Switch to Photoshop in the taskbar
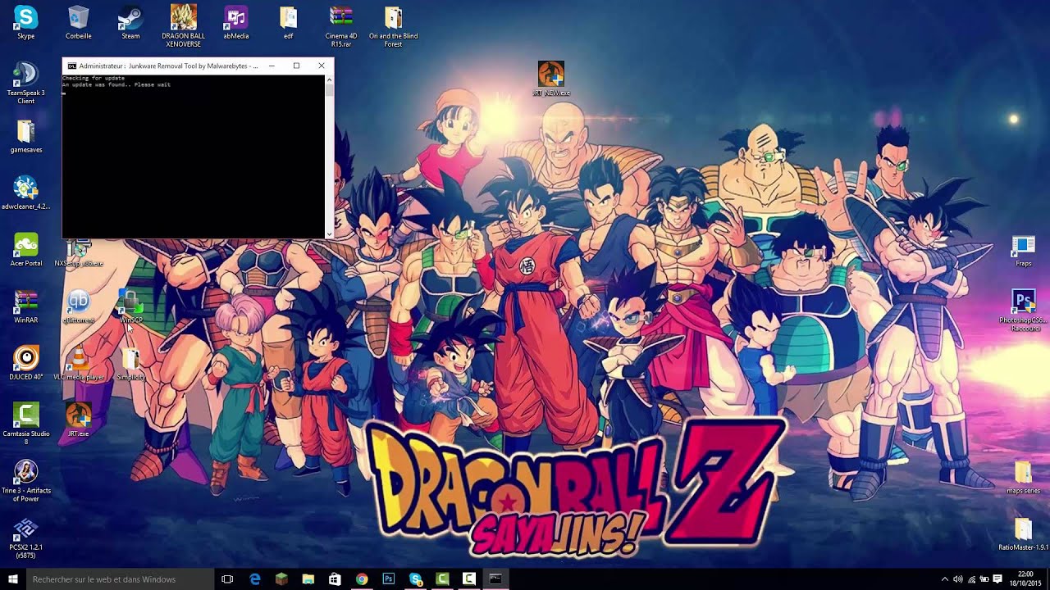Screen dimensions: 1050x590 (389, 579)
